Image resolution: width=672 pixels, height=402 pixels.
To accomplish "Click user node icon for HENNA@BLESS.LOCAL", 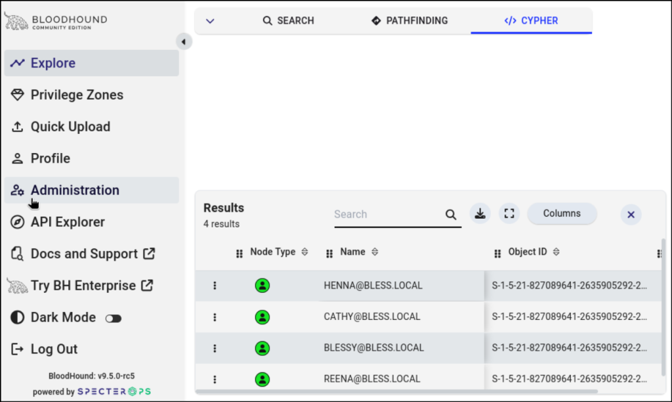I will pos(262,285).
